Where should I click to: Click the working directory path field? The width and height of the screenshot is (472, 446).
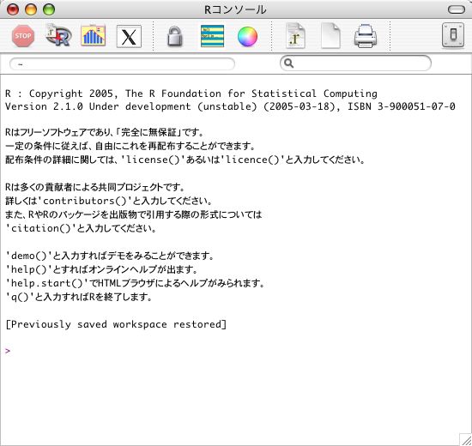[x=122, y=64]
